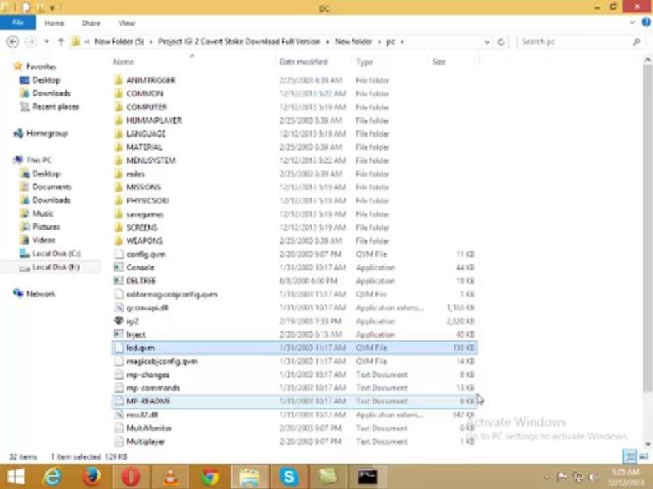Open the View ribbon tab

pos(127,23)
